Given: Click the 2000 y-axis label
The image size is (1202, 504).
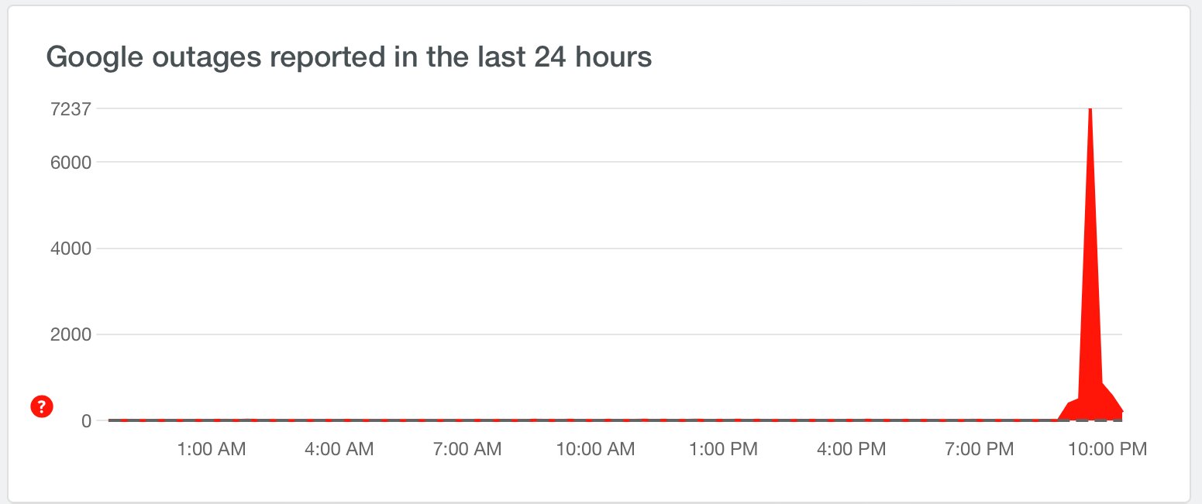Looking at the screenshot, I should tap(71, 334).
